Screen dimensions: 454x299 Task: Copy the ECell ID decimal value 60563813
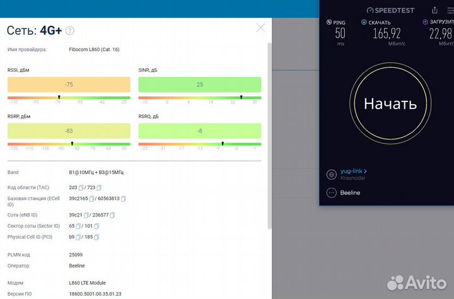[124, 199]
